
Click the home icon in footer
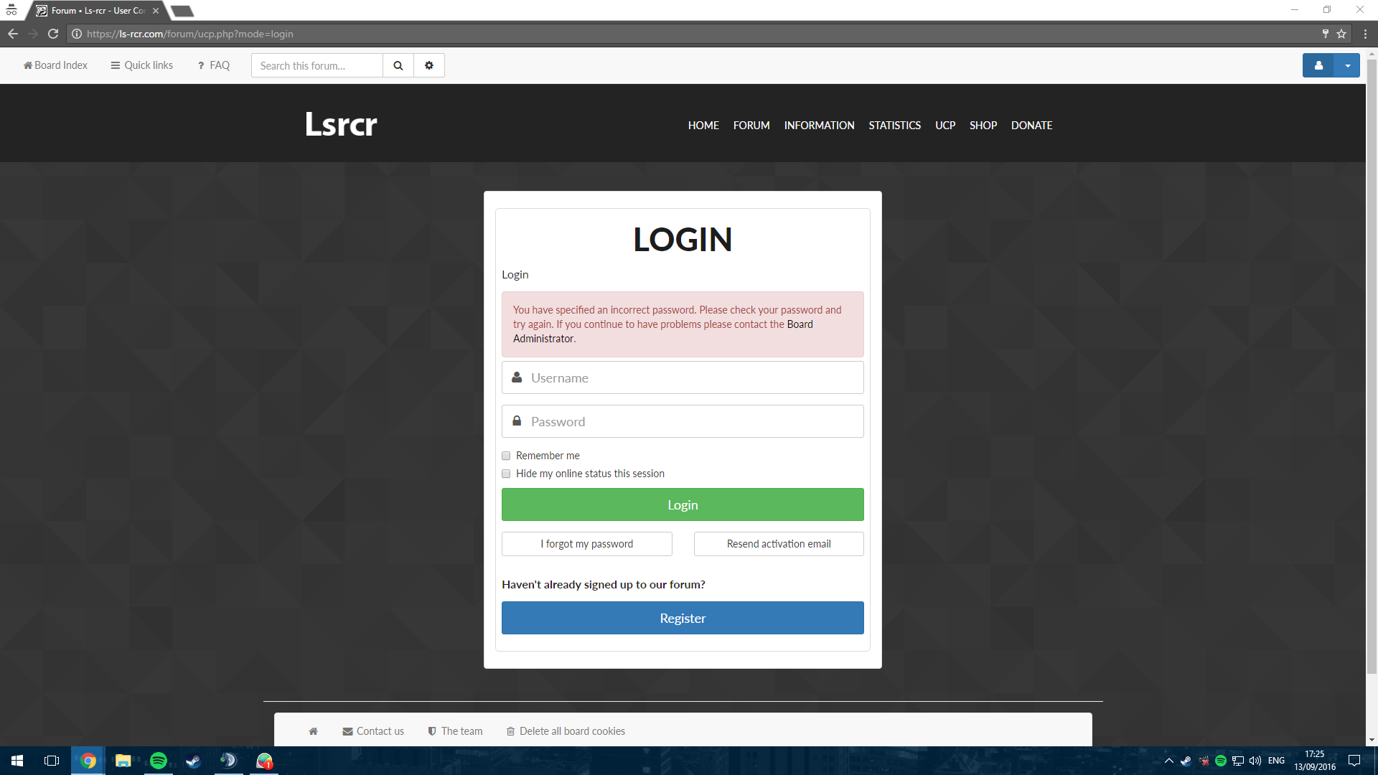313,731
